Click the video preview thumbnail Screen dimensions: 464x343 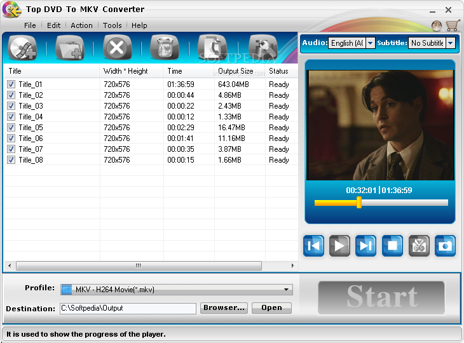point(380,125)
